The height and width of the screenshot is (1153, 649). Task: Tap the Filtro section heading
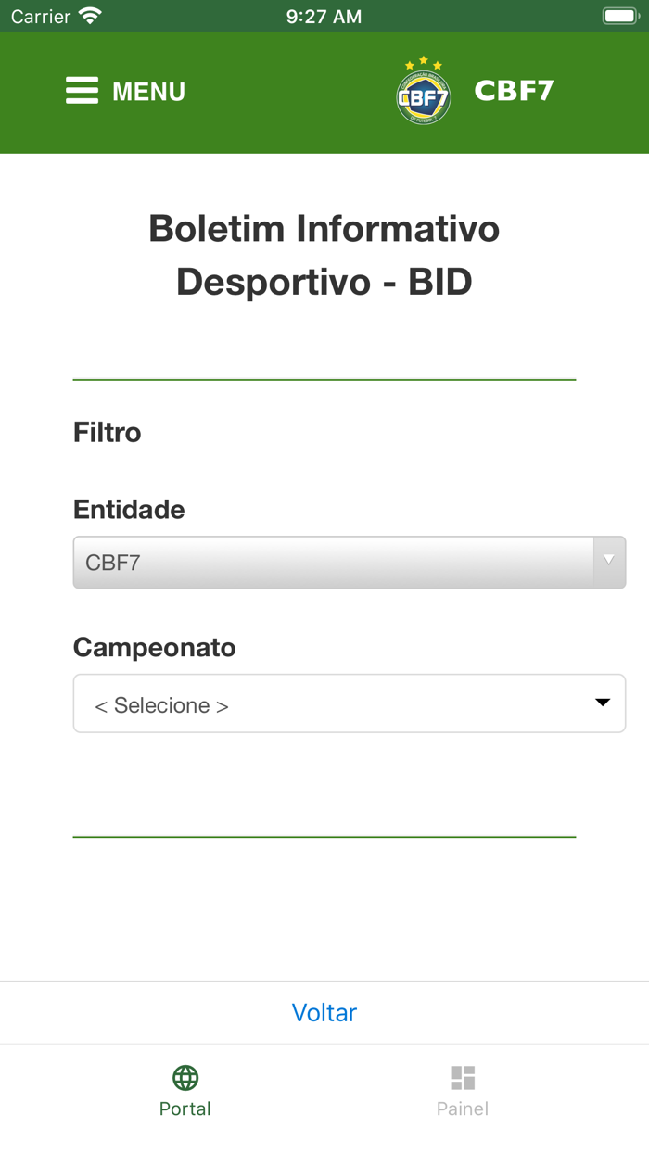point(107,432)
